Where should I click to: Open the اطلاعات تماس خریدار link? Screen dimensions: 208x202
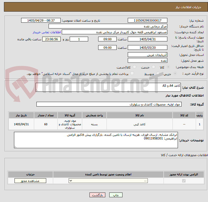[x=47, y=32]
